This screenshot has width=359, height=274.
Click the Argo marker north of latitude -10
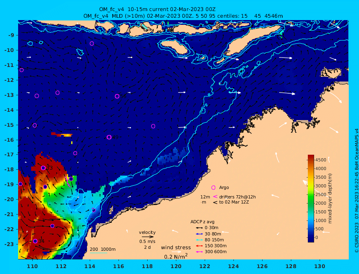pos(92,43)
